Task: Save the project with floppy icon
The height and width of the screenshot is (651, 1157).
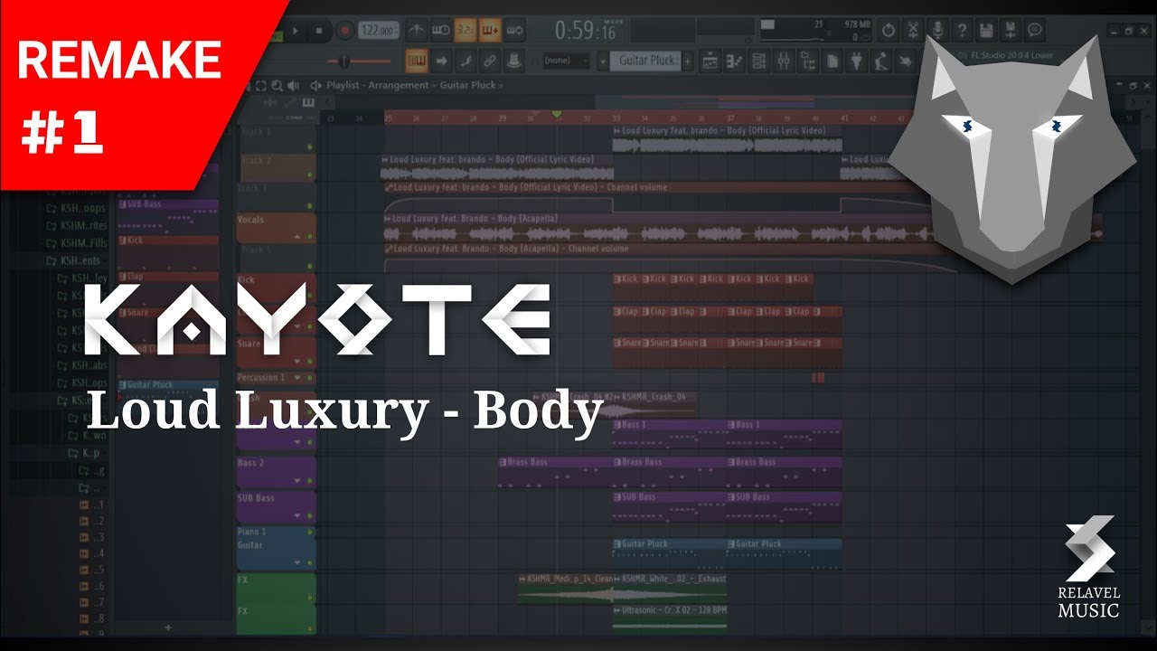Action: coord(986,31)
